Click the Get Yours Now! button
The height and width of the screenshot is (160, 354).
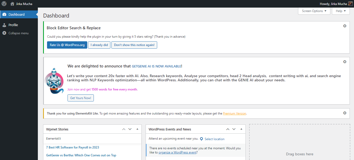(81, 98)
